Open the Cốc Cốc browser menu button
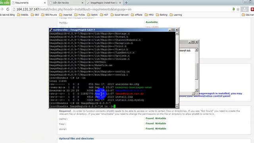Image resolution: width=254 pixels, height=143 pixels. [x=5, y=3]
